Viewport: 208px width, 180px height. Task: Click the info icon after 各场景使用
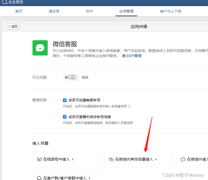click(129, 106)
